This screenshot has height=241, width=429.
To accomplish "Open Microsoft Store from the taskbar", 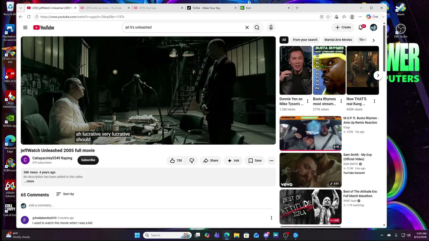I will pos(246,235).
